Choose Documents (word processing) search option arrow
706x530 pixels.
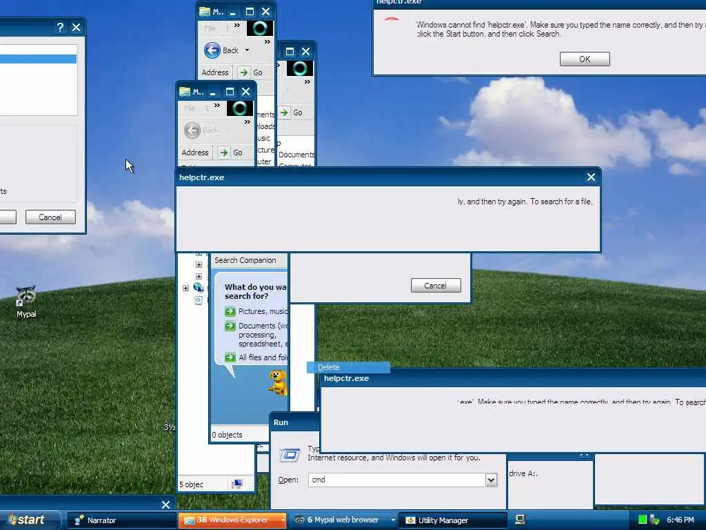tap(230, 326)
